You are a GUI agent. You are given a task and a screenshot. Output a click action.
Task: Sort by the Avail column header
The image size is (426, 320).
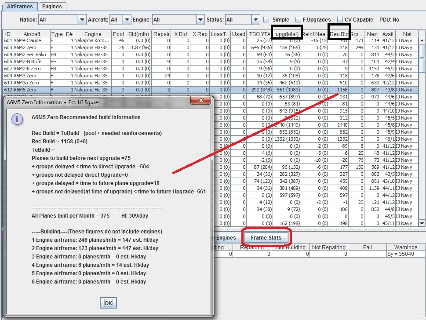tap(388, 34)
